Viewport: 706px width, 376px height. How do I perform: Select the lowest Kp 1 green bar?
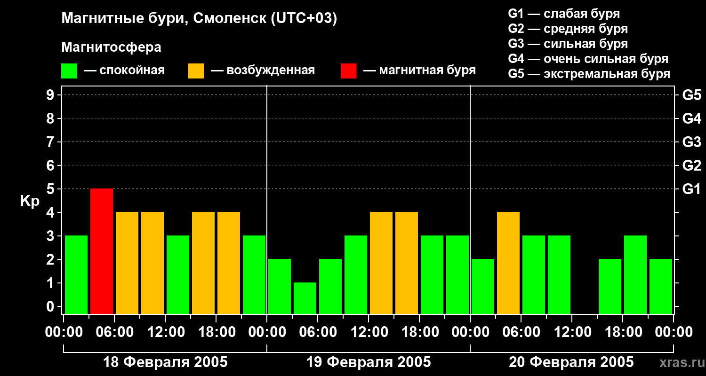click(305, 298)
